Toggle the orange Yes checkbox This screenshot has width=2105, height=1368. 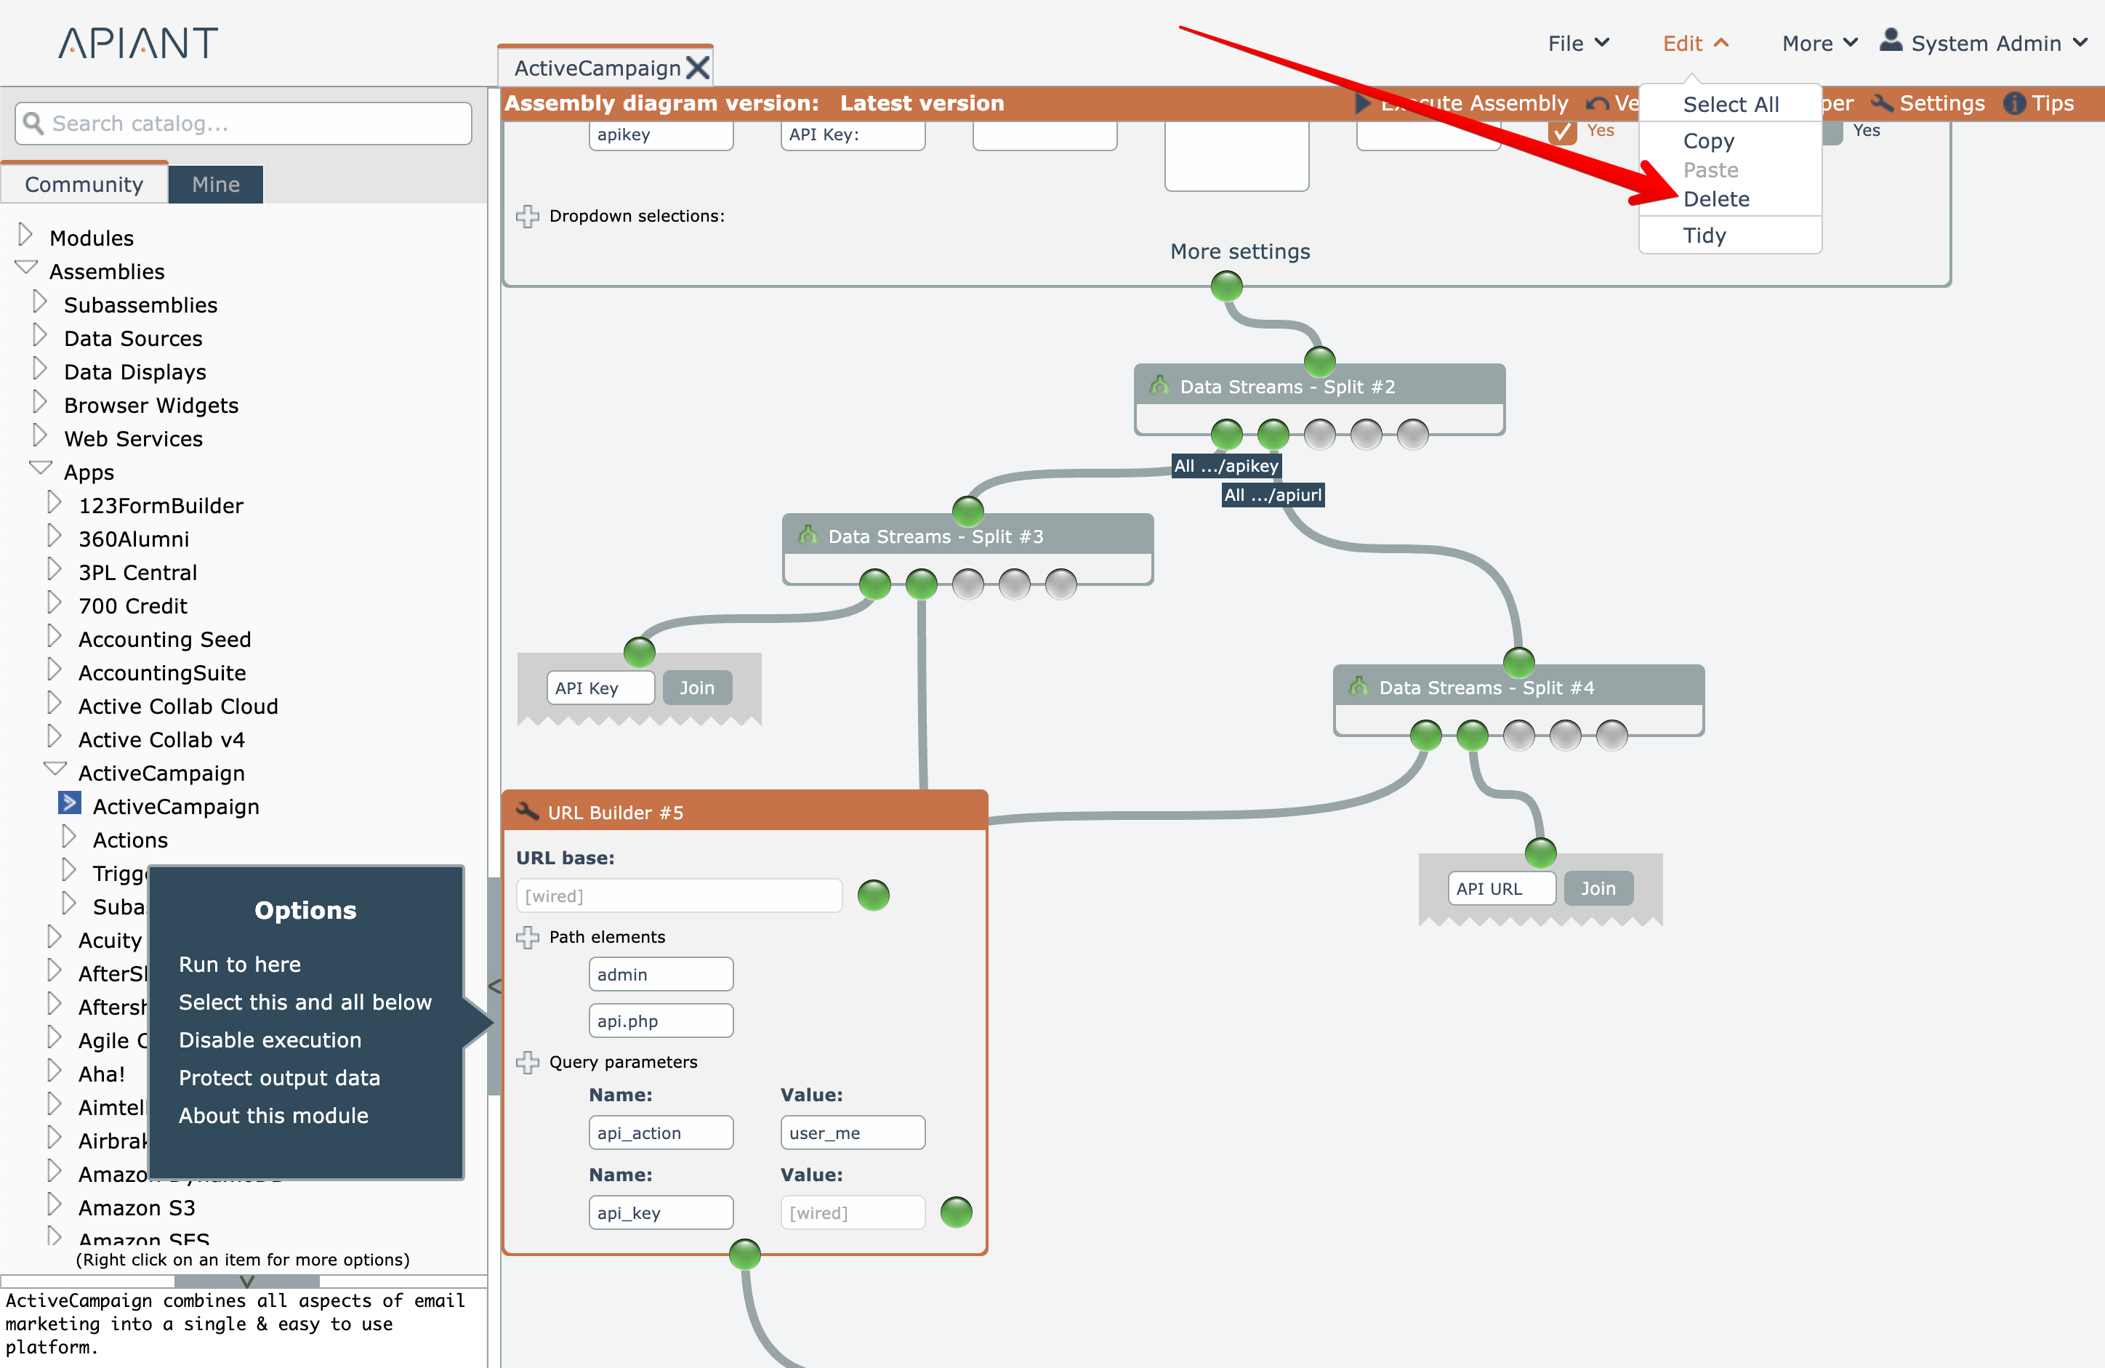1563,132
